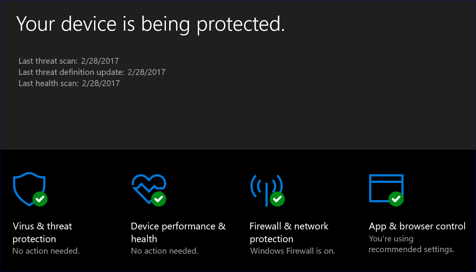Open the Virus & threat protection section
Screen dimensions: 476x272
pos(42,232)
